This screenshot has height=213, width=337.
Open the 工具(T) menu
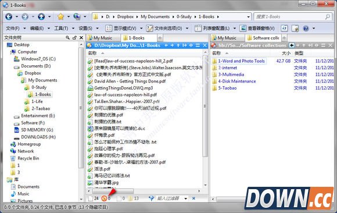tap(61, 28)
